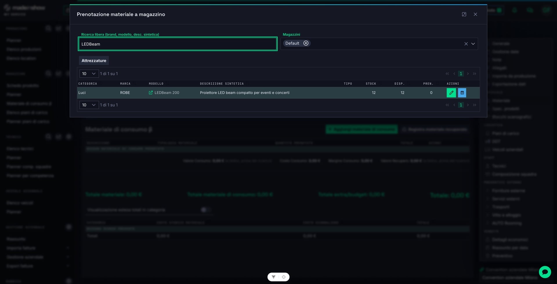Clear all selected Magazzini values

click(x=466, y=44)
